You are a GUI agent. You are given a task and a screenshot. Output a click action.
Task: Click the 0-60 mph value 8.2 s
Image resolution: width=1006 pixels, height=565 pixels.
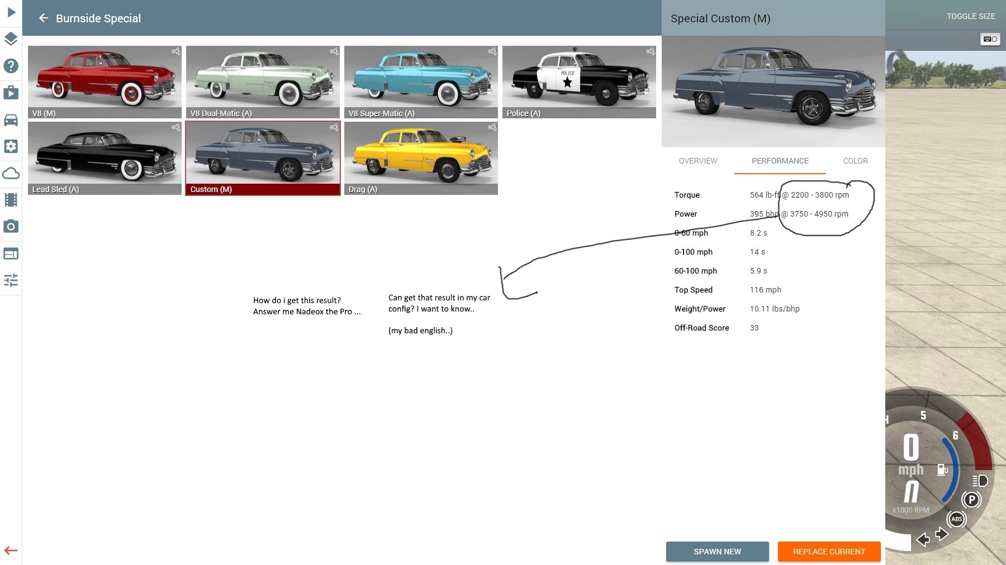point(758,233)
